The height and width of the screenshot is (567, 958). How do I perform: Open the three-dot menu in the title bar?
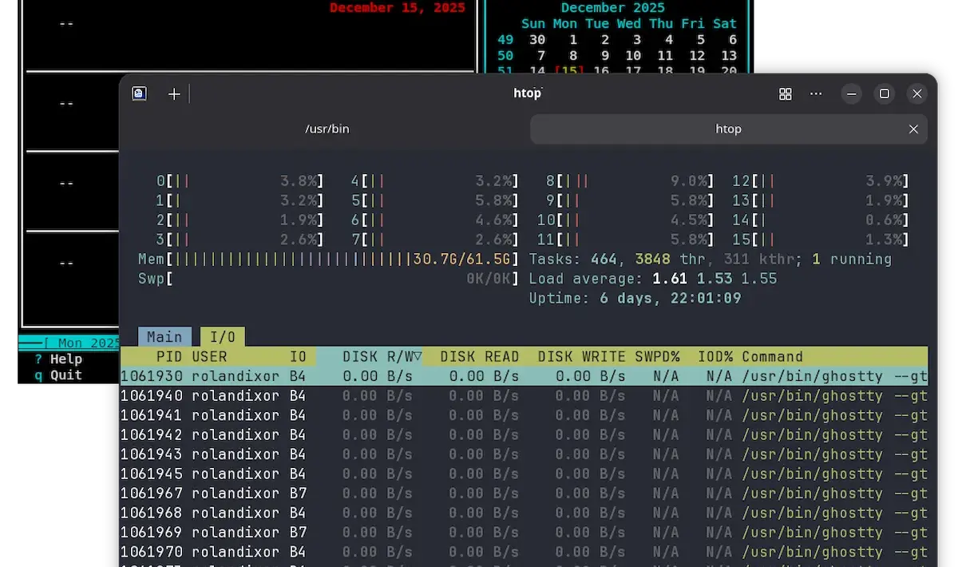pos(816,94)
